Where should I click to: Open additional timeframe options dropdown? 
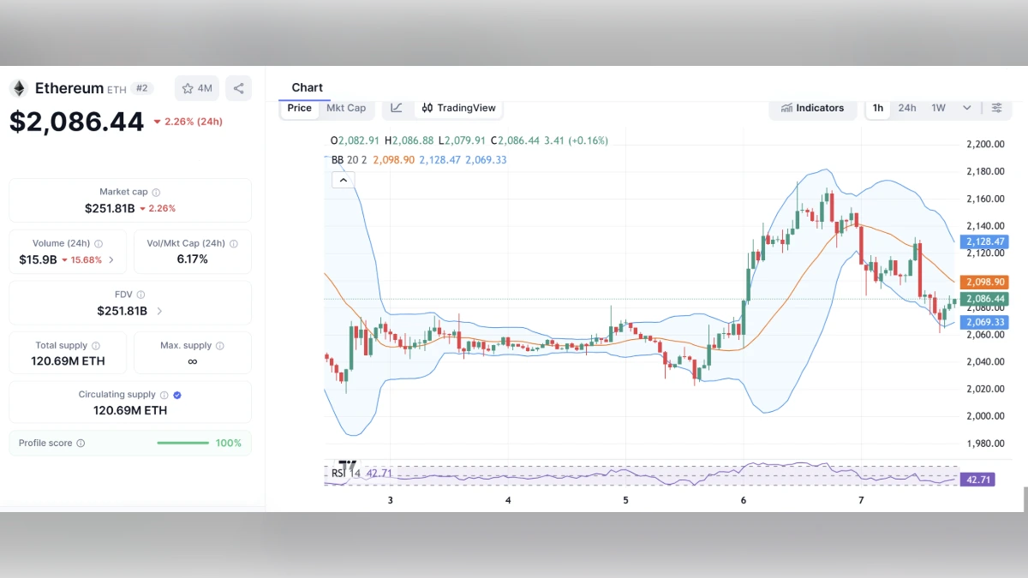click(966, 108)
